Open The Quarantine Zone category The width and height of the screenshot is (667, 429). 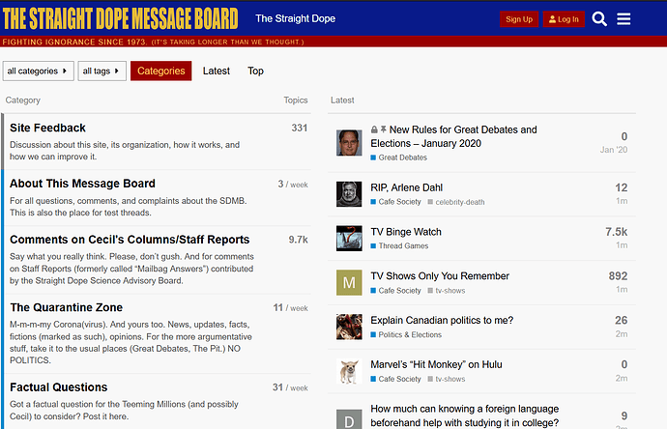point(67,307)
